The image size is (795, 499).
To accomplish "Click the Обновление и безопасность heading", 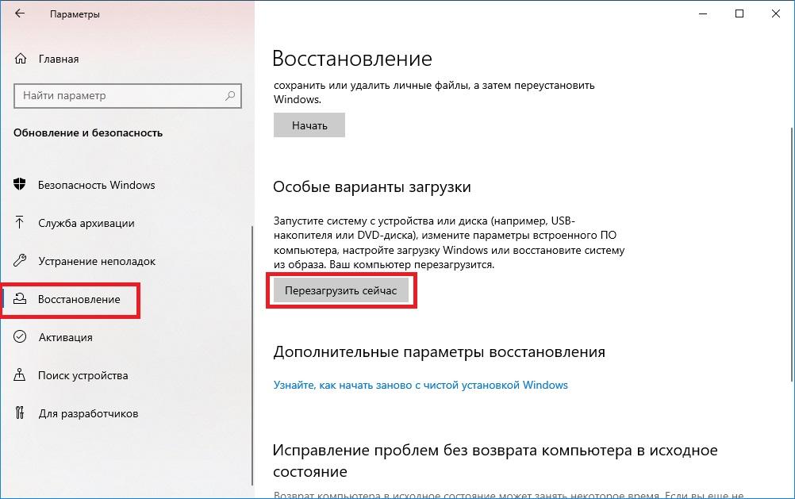I will pyautogui.click(x=88, y=132).
